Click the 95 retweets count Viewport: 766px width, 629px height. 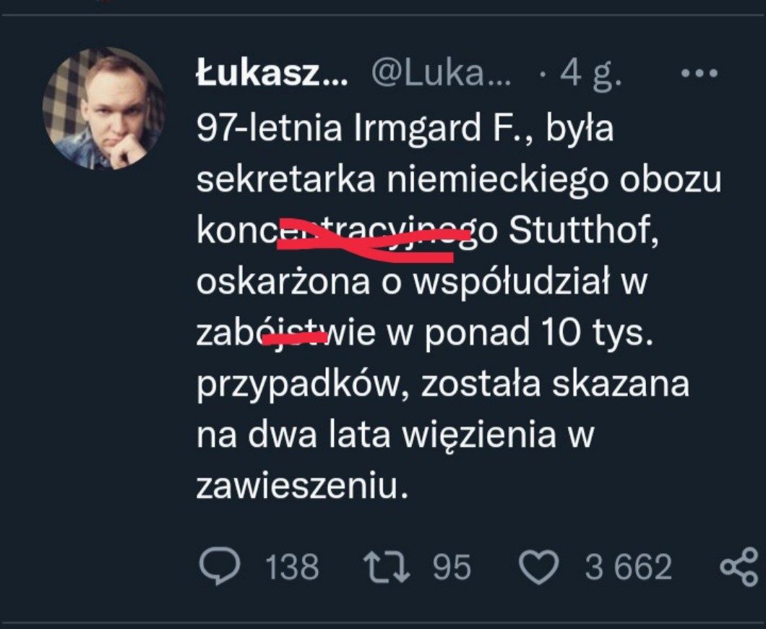click(x=452, y=567)
